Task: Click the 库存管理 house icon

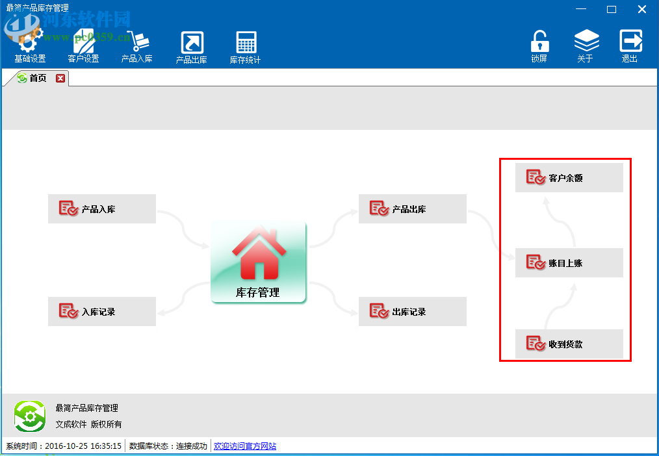Action: (x=259, y=262)
